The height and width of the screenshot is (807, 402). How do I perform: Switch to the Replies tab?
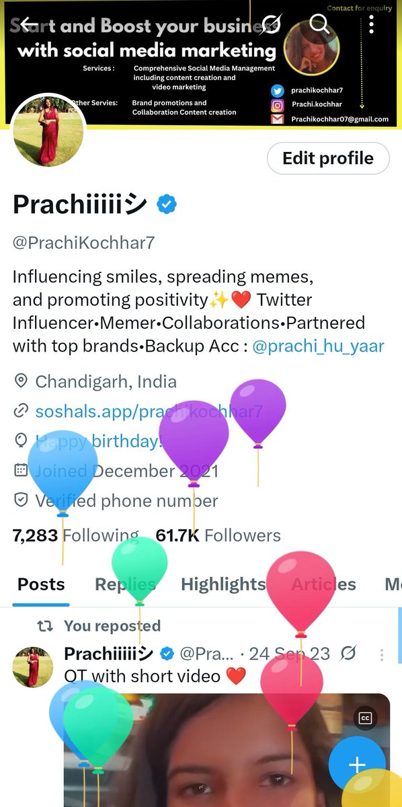[x=125, y=584]
